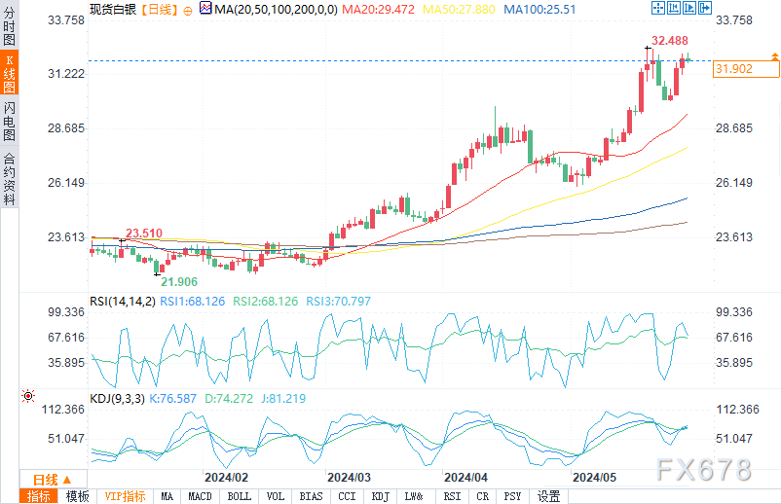Select the BOLL indicator button
The image size is (781, 504).
tap(240, 496)
